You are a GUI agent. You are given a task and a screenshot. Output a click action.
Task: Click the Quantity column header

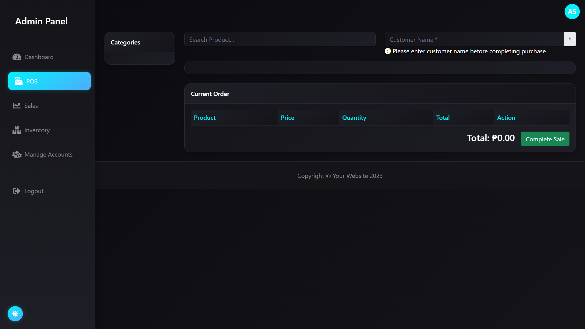(x=354, y=118)
